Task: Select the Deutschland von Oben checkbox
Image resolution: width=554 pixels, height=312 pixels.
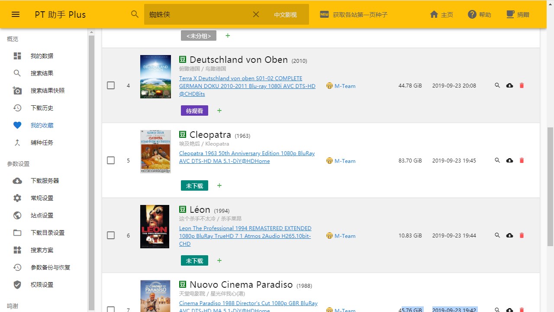Action: 111,85
